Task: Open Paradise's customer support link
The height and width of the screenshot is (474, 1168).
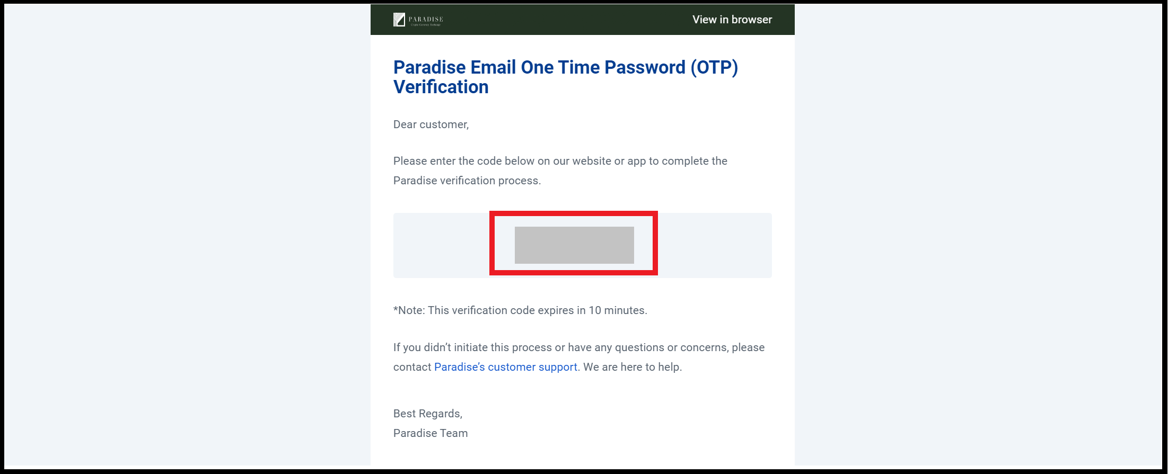Action: pos(506,367)
